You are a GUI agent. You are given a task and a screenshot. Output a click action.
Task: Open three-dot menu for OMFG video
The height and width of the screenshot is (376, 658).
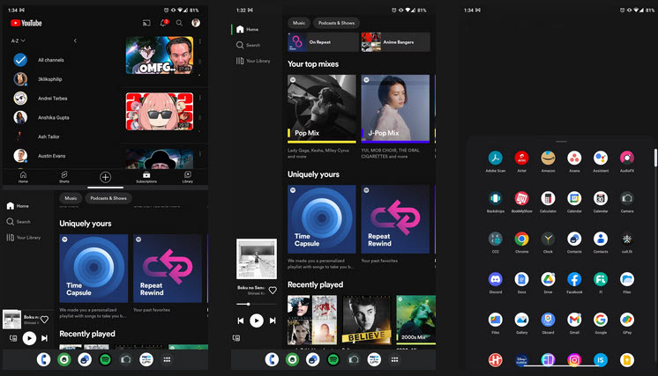coord(200,41)
